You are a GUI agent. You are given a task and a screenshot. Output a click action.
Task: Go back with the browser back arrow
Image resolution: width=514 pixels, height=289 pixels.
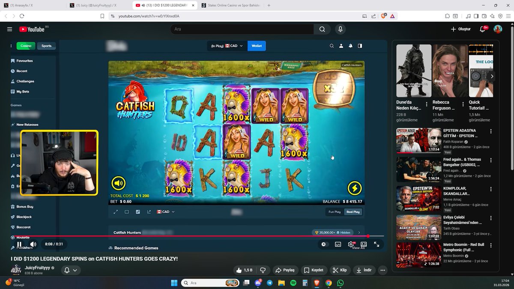click(6, 16)
